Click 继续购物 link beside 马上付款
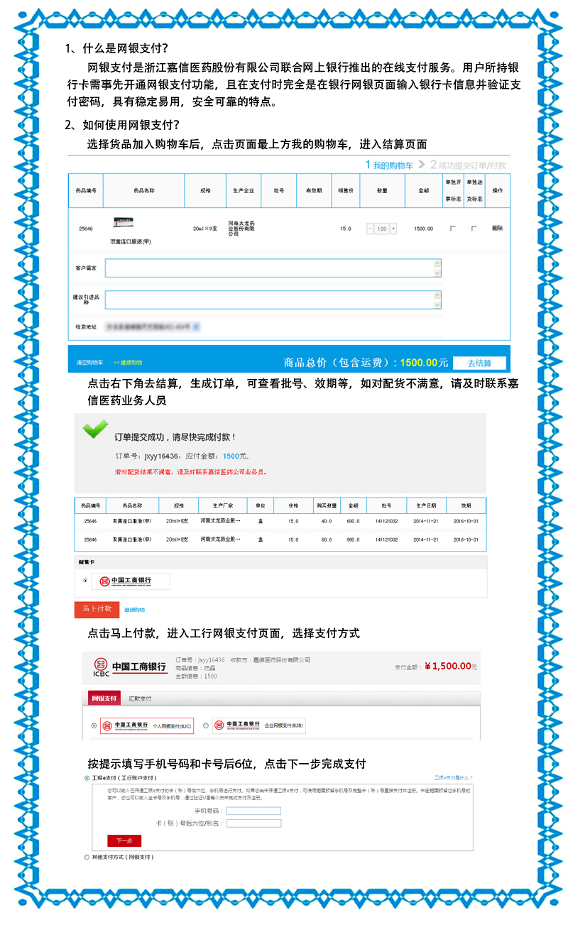This screenshot has width=568, height=932. 134,610
